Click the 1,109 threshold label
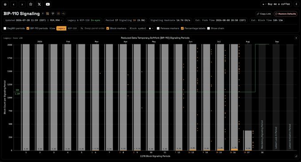 pyautogui.click(x=17, y=94)
